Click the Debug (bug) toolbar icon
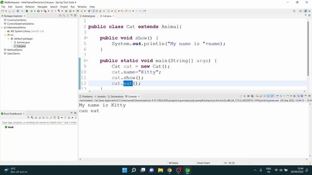312x175 pixels. pyautogui.click(x=31, y=11)
